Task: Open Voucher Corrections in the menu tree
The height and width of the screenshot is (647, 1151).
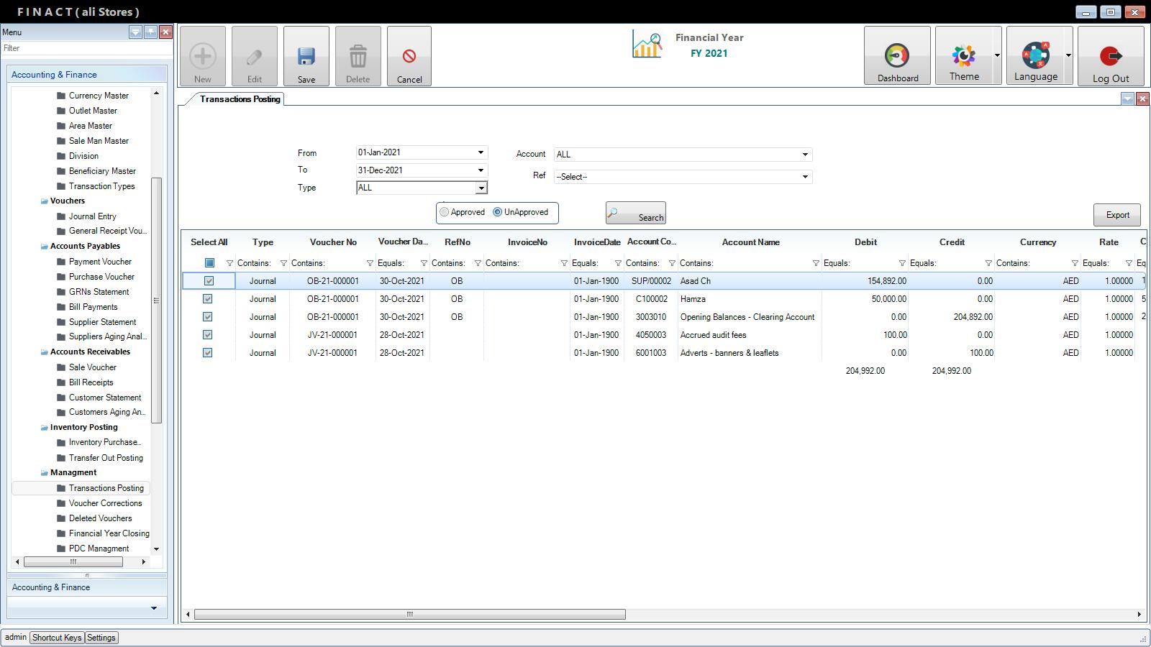Action: (x=105, y=503)
